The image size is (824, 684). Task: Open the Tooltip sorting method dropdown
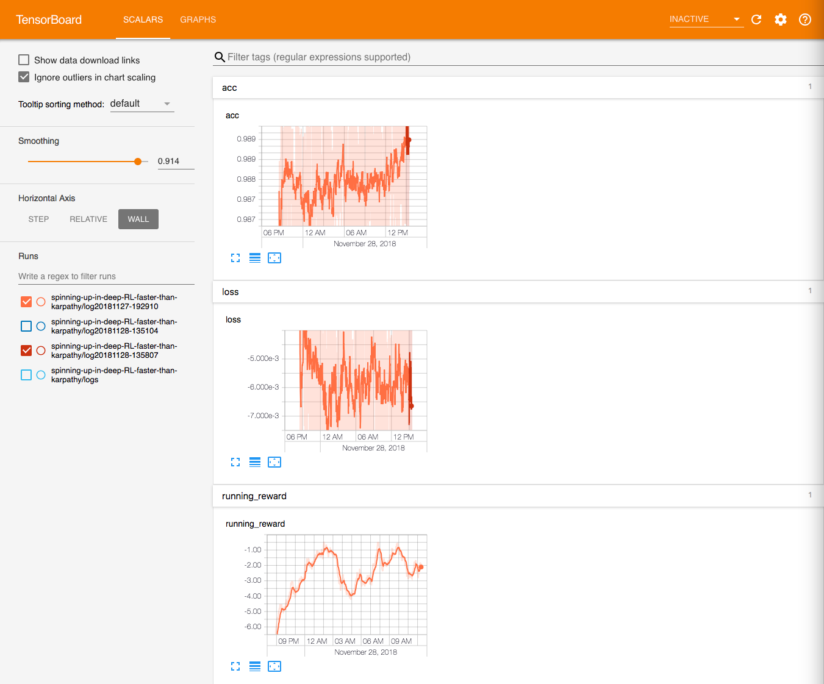click(x=142, y=104)
